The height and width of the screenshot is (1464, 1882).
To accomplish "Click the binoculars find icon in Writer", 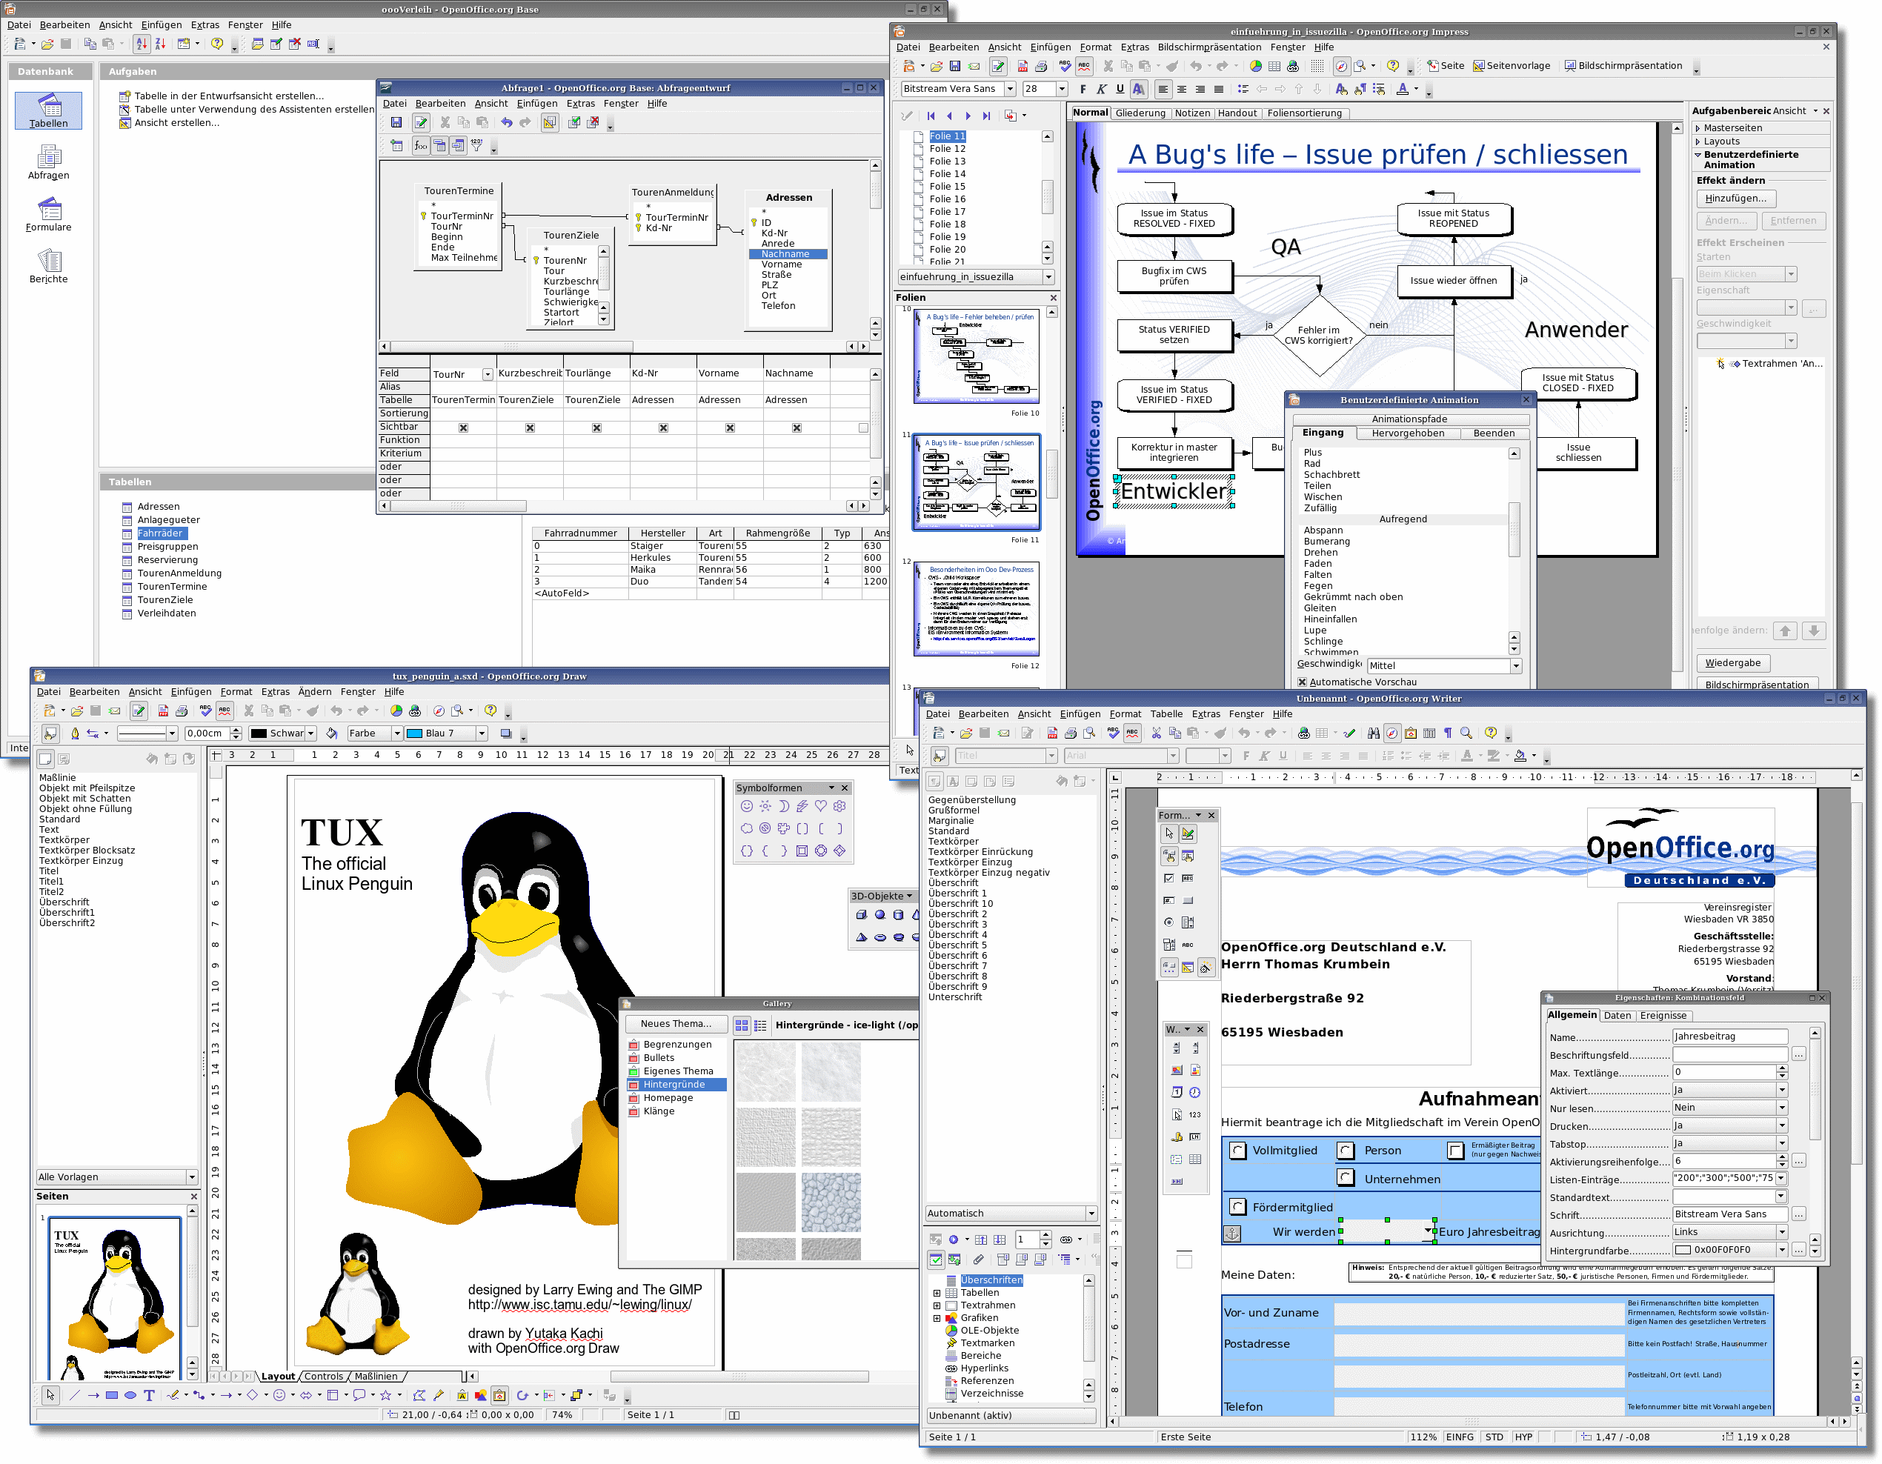I will tap(1374, 733).
